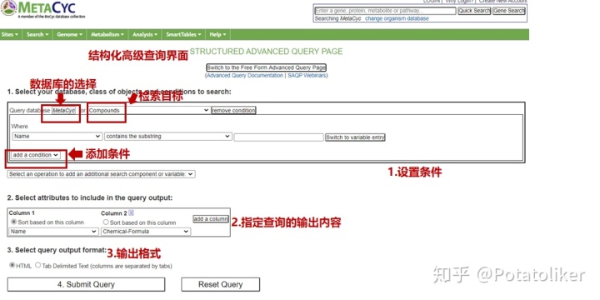Viewport: 600px width, 300px height.
Task: Open the Name attribute dropdown in Where clause
Action: point(57,137)
